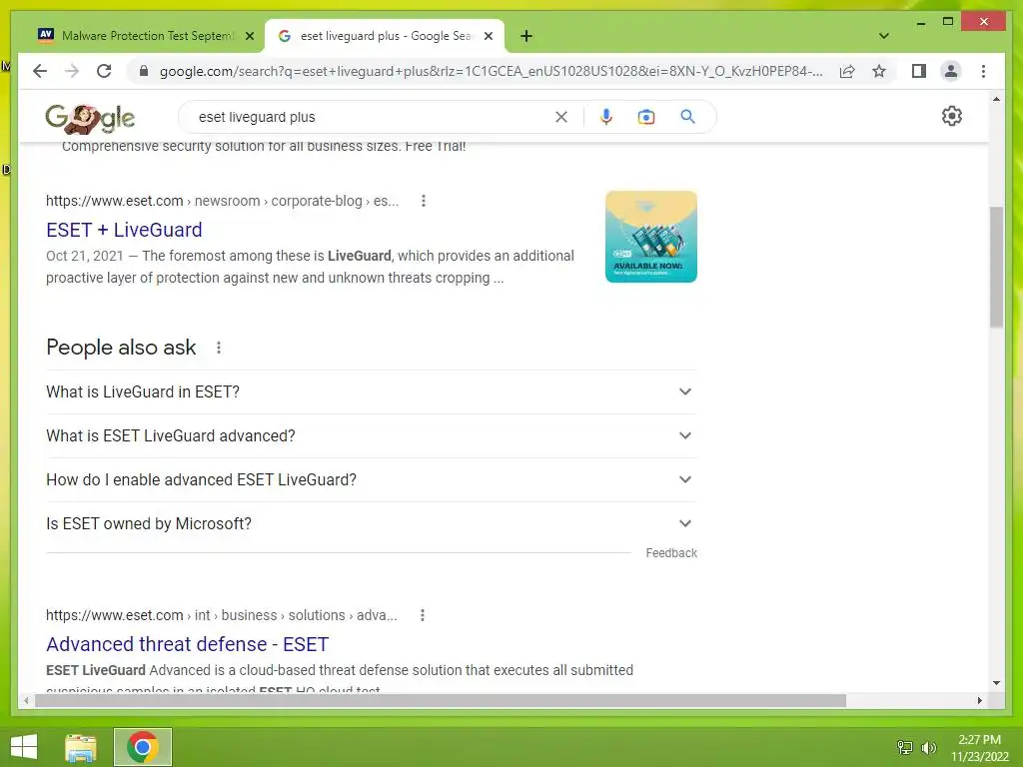The width and height of the screenshot is (1023, 767).
Task: Click the blue magnifier search button
Action: tap(687, 117)
